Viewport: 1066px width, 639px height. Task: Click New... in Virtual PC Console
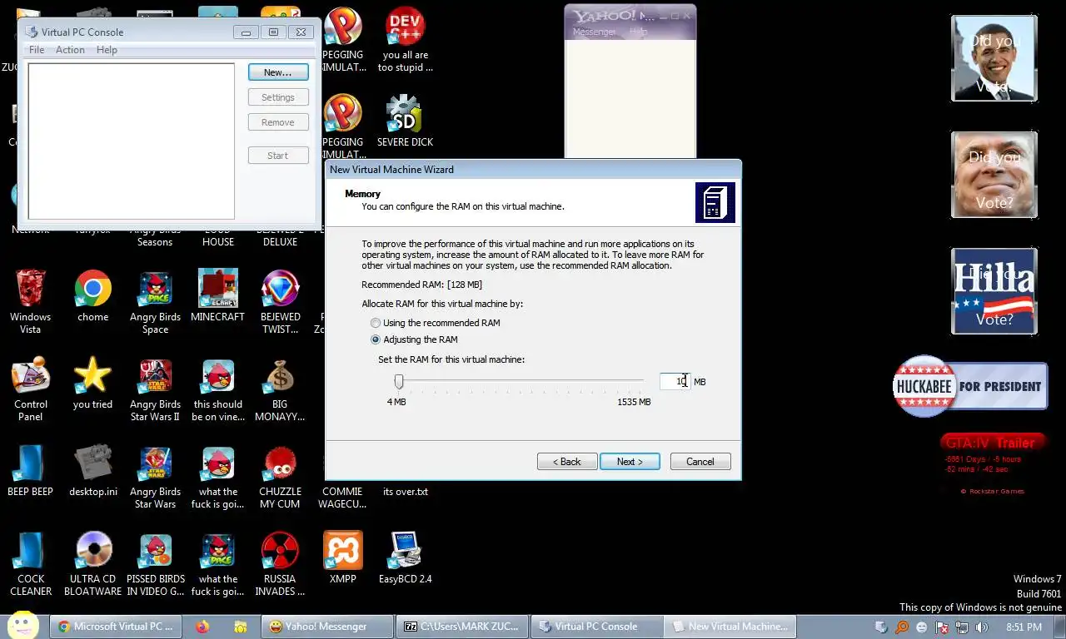pyautogui.click(x=278, y=72)
